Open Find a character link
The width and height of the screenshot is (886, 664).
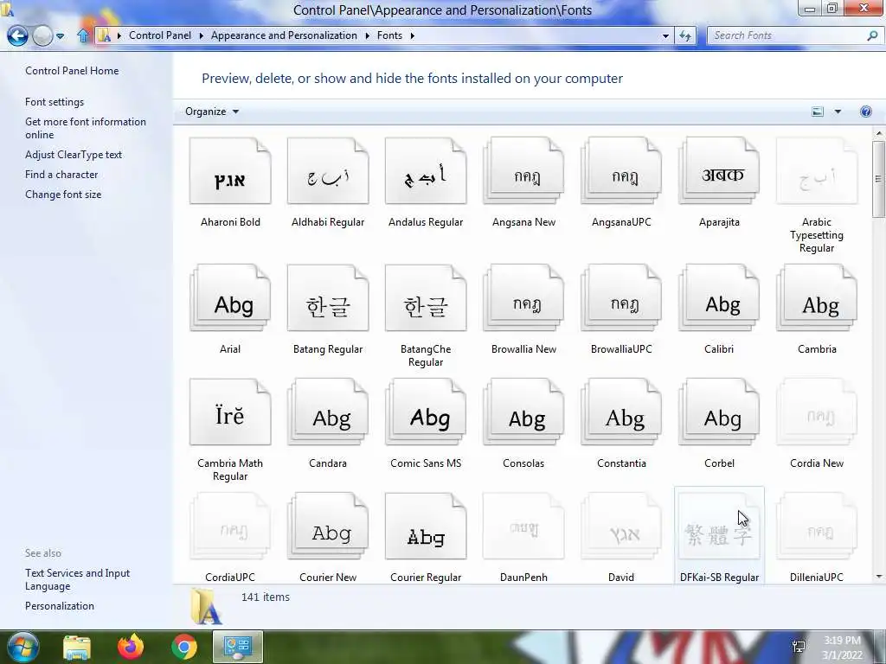coord(61,175)
